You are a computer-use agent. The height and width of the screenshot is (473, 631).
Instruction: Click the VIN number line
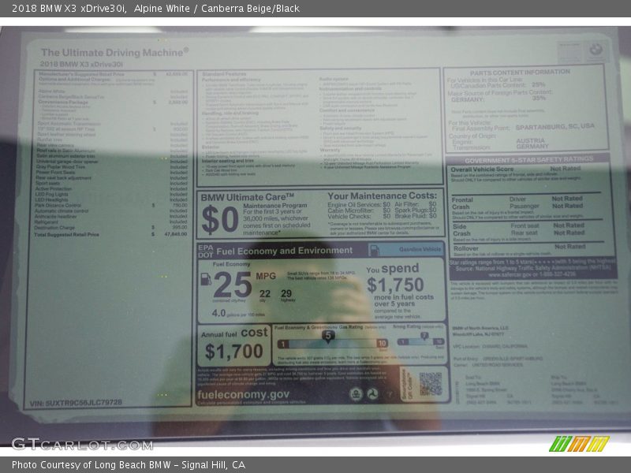76,403
